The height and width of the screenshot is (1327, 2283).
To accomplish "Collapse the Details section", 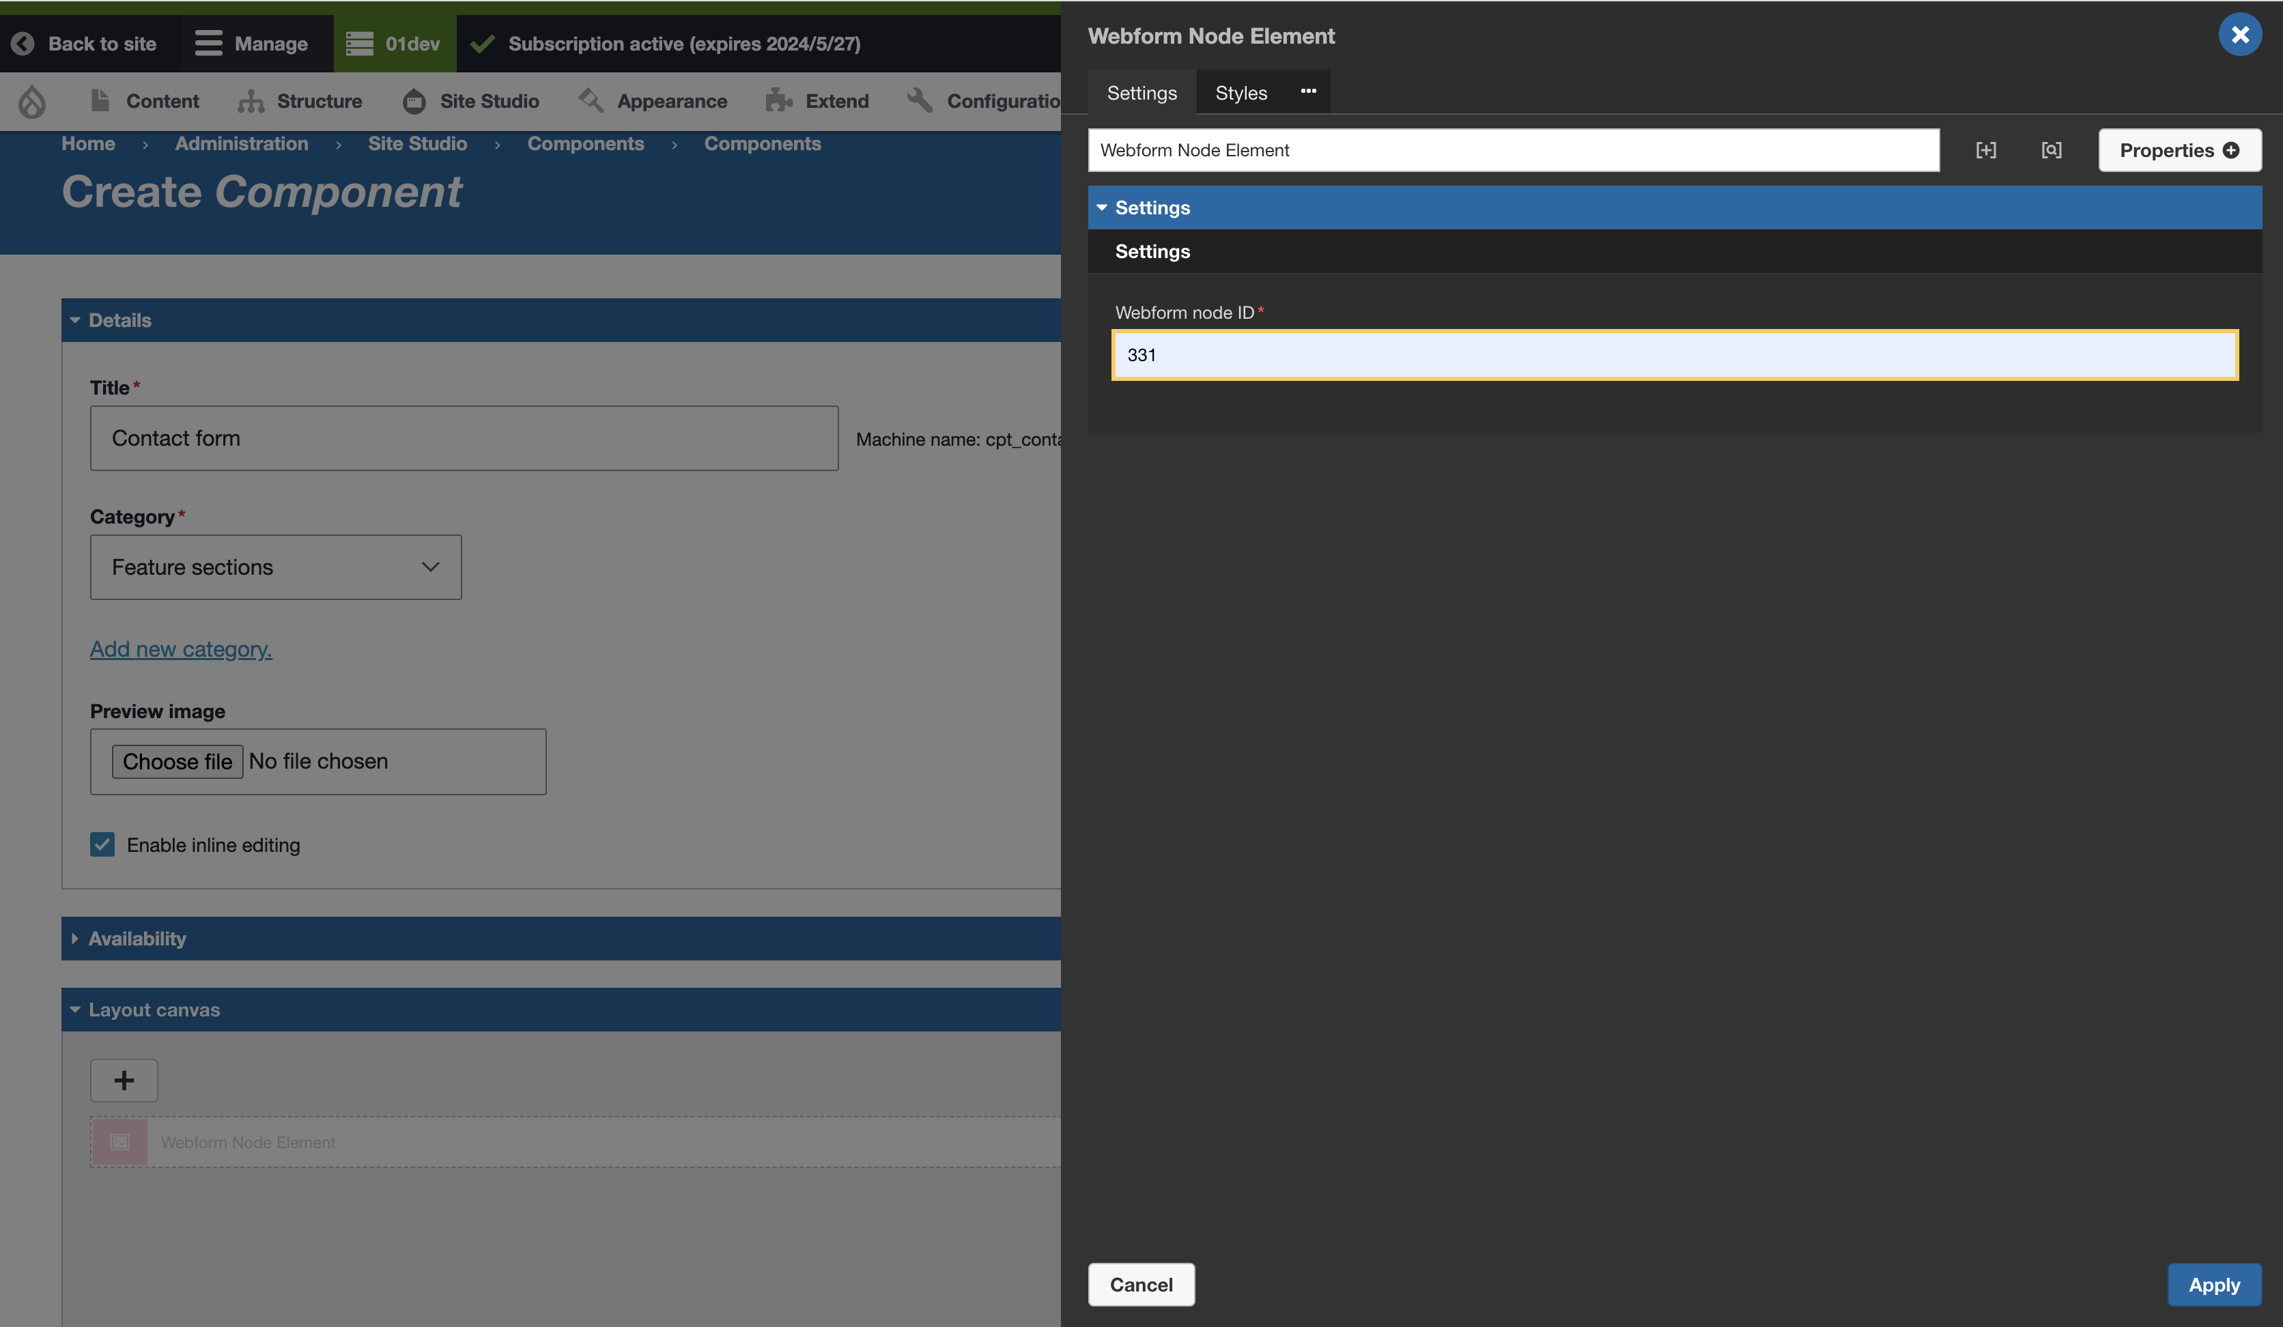I will click(x=562, y=319).
